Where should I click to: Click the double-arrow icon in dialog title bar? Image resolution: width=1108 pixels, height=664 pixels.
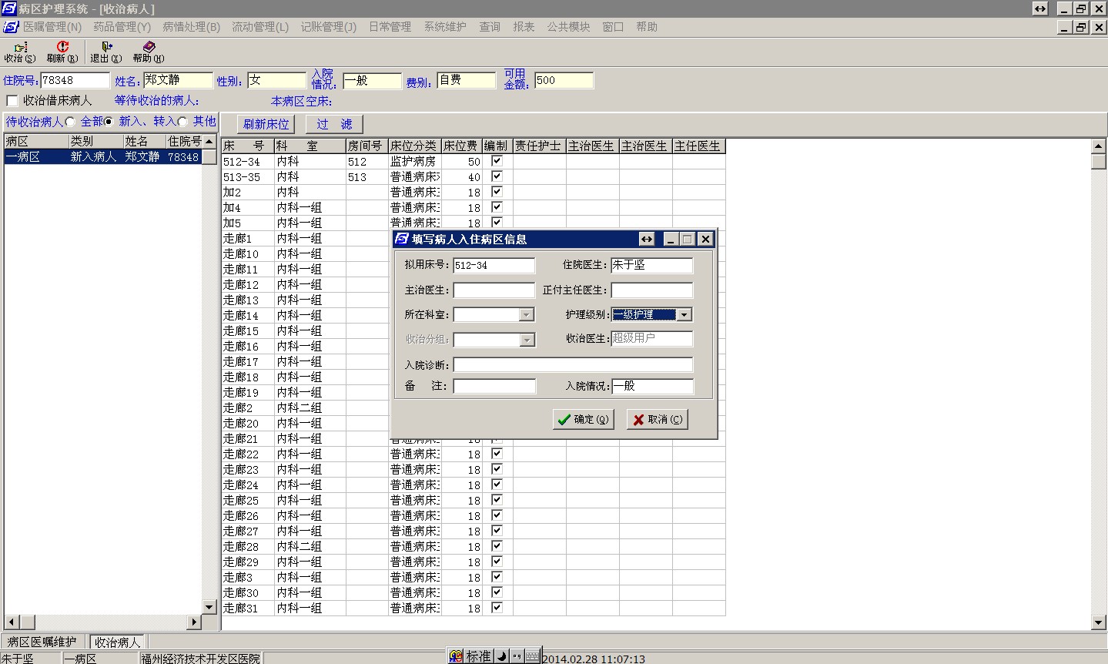[x=647, y=240]
